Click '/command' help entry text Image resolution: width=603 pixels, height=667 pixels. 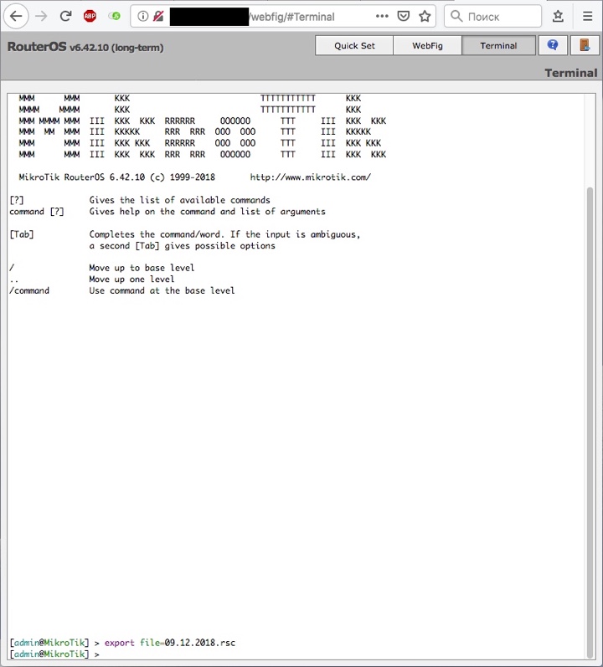[x=29, y=290]
